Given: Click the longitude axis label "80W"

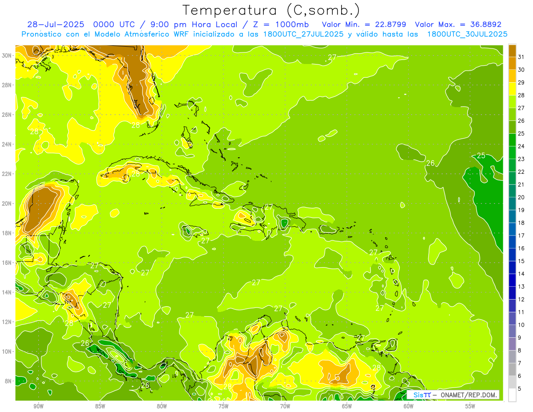Looking at the screenshot, I should click(162, 406).
